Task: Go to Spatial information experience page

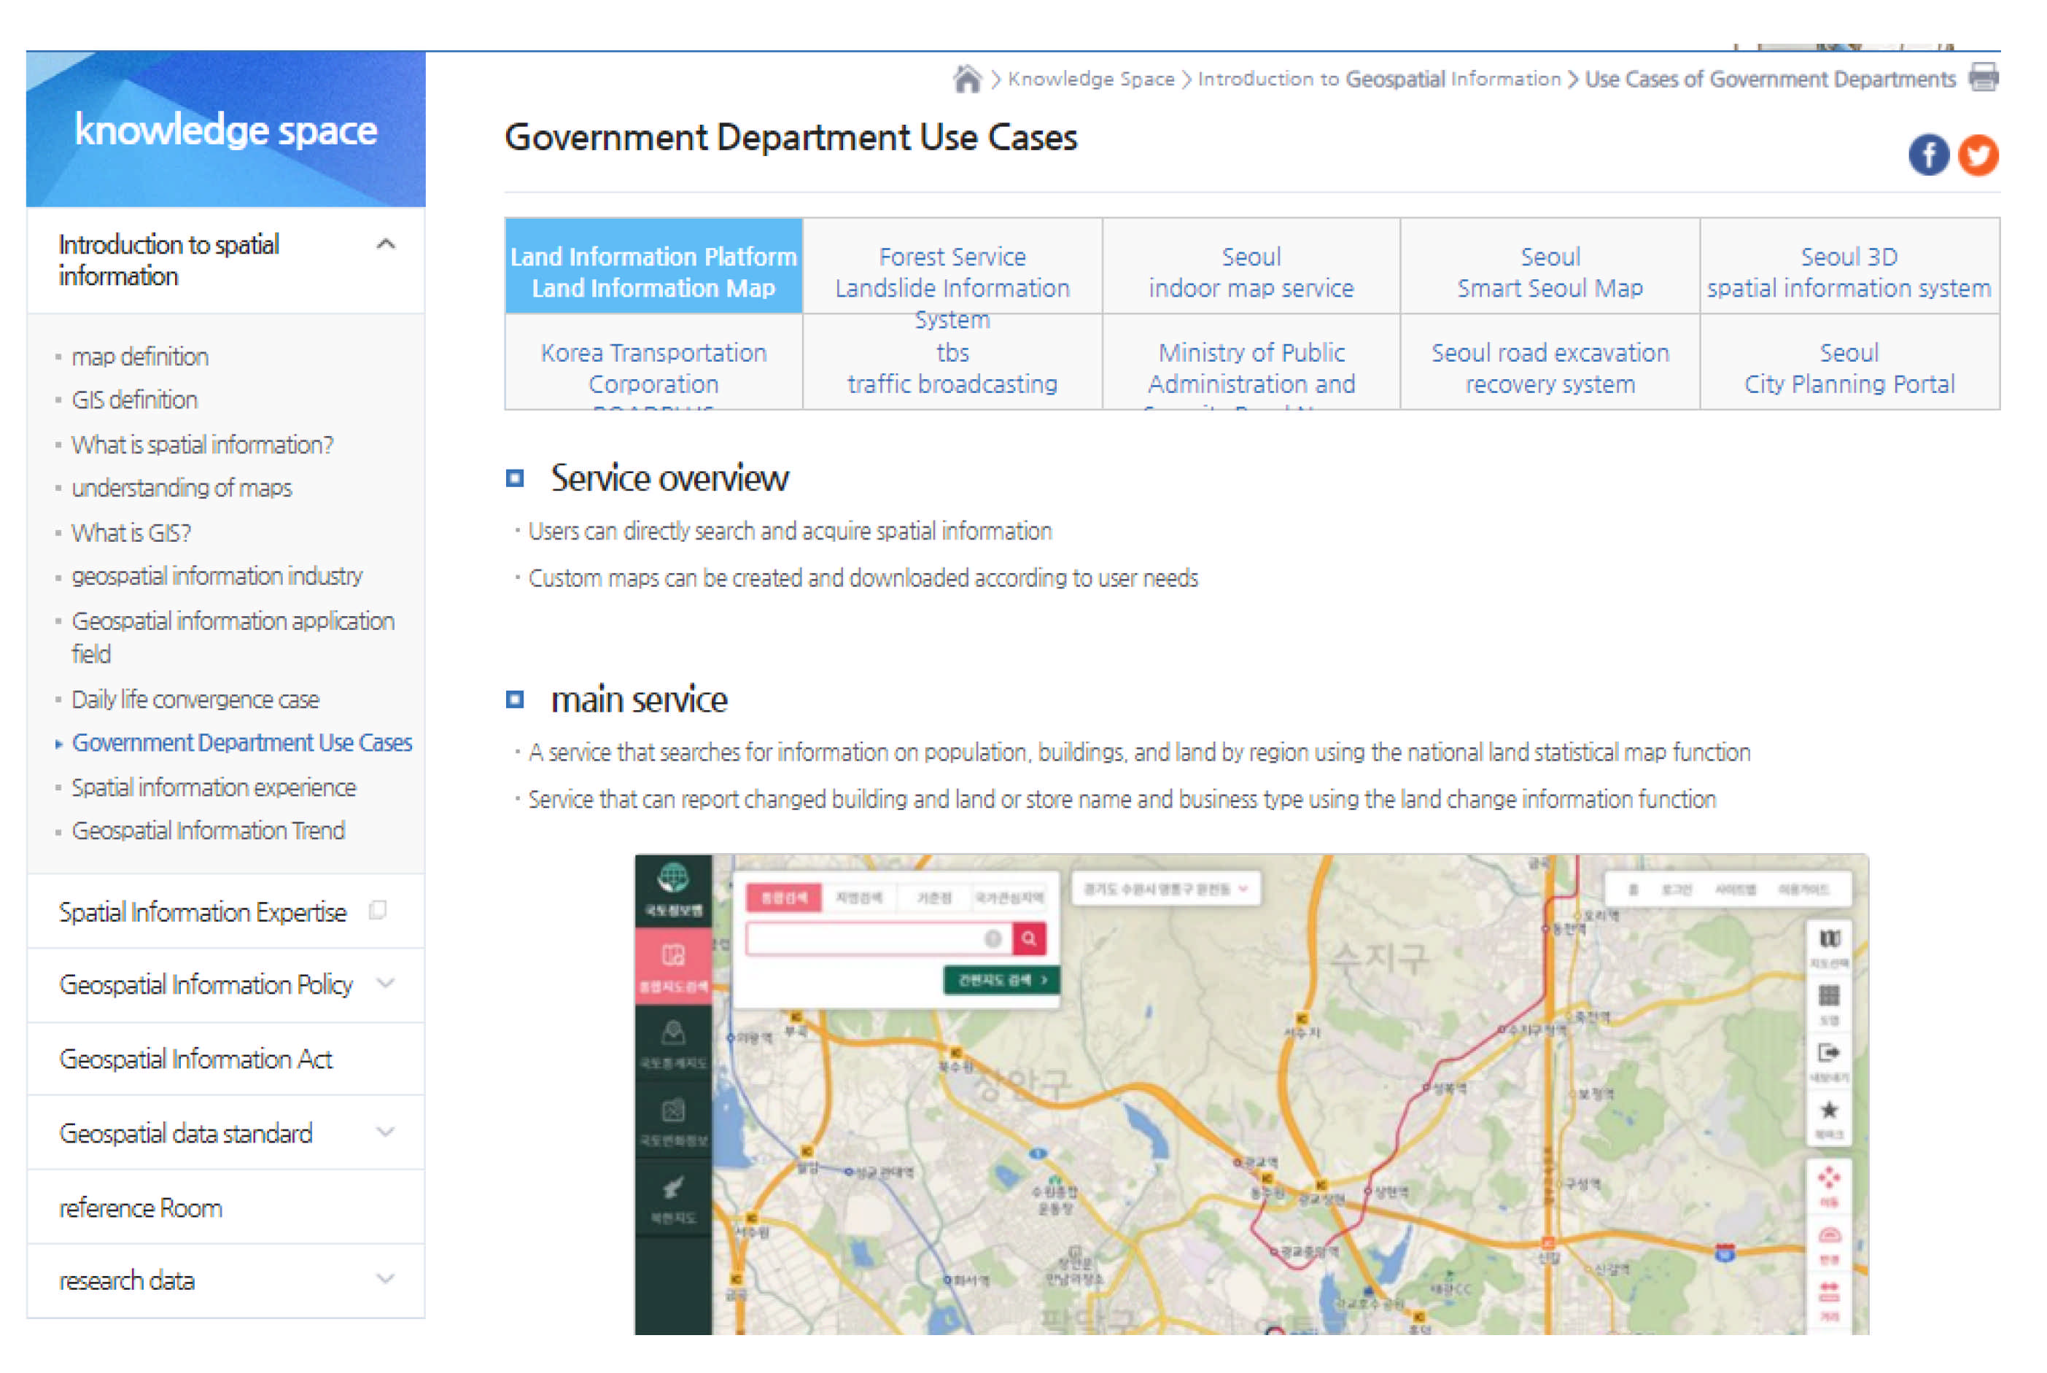Action: pos(214,787)
